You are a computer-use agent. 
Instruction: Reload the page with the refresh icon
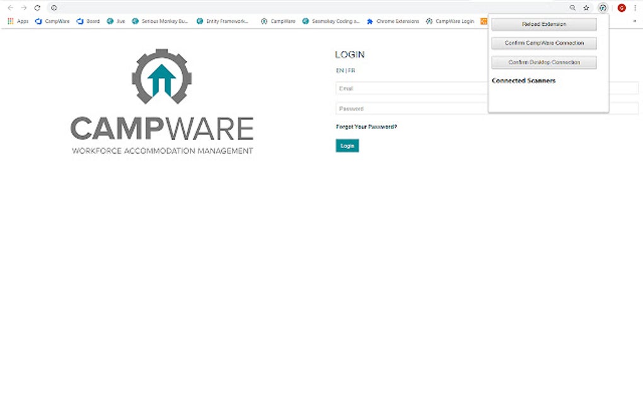pyautogui.click(x=38, y=8)
